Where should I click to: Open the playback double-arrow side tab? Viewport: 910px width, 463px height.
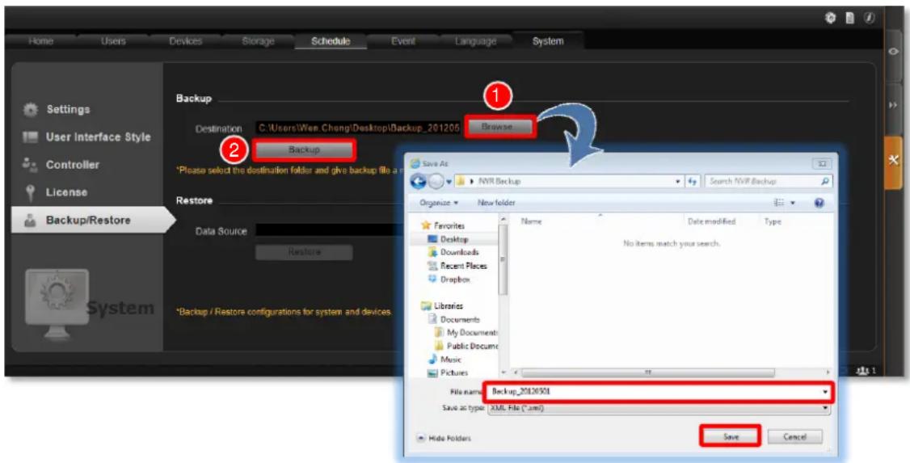(893, 105)
